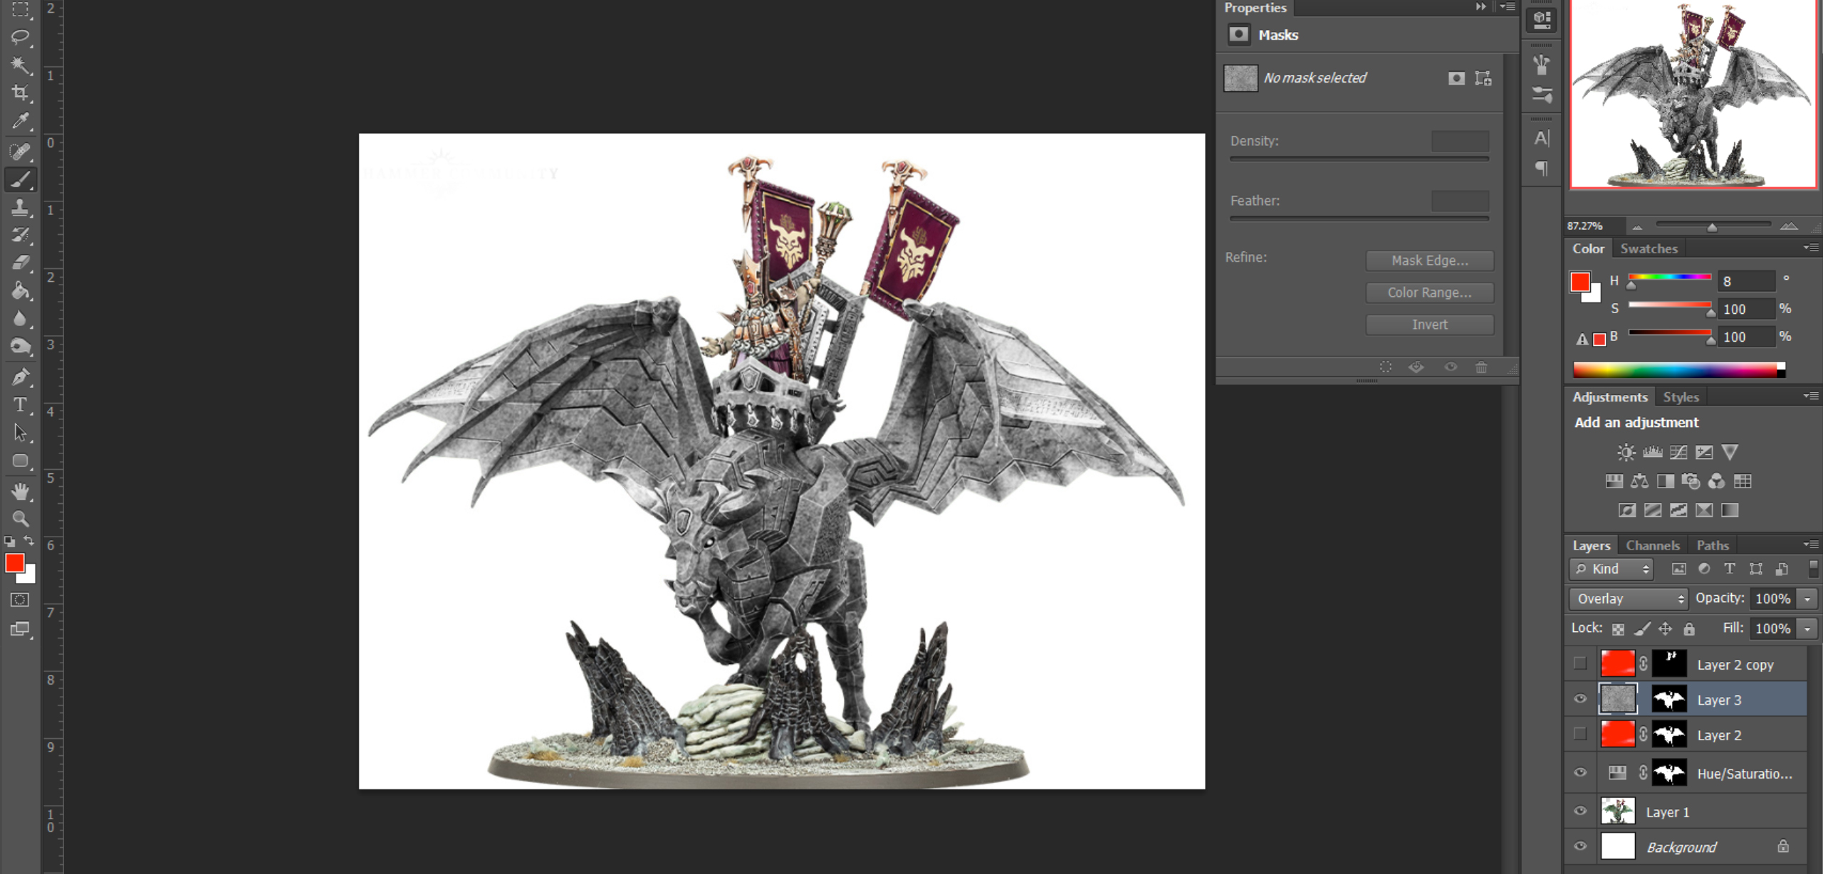
Task: Open the Character panel icon
Action: coord(1542,139)
